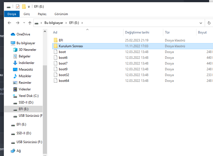Open 3D Nesneler in the sidebar
Screen dimensions: 213x156
tap(27, 50)
